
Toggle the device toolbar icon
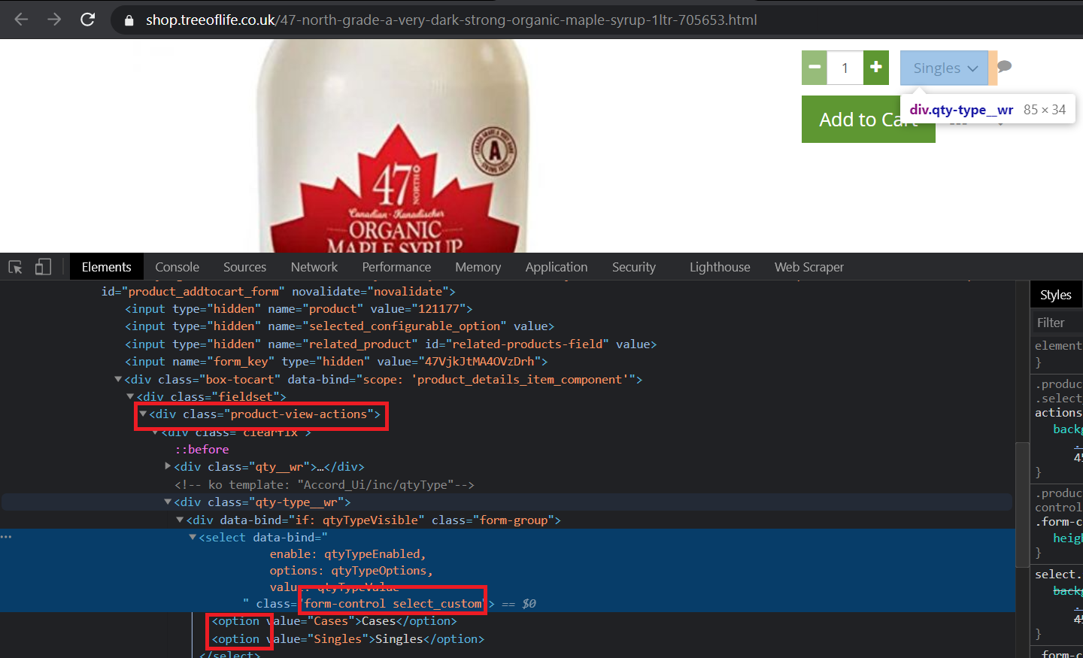44,267
